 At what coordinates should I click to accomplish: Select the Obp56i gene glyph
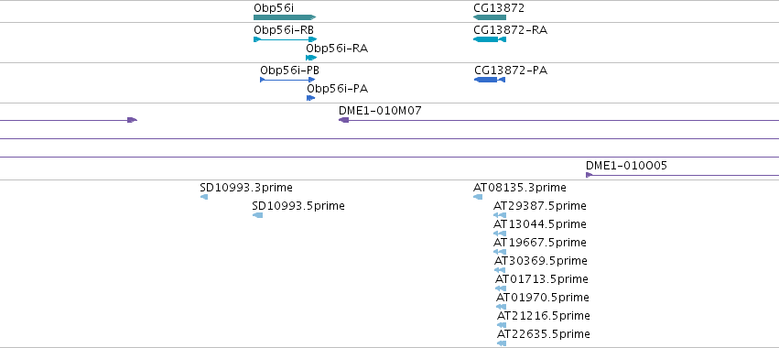pyautogui.click(x=285, y=17)
